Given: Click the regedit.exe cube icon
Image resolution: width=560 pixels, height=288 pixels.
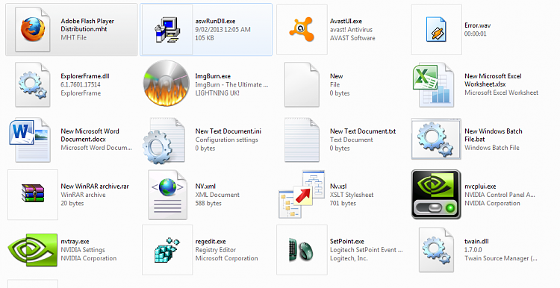Looking at the screenshot, I should (167, 249).
